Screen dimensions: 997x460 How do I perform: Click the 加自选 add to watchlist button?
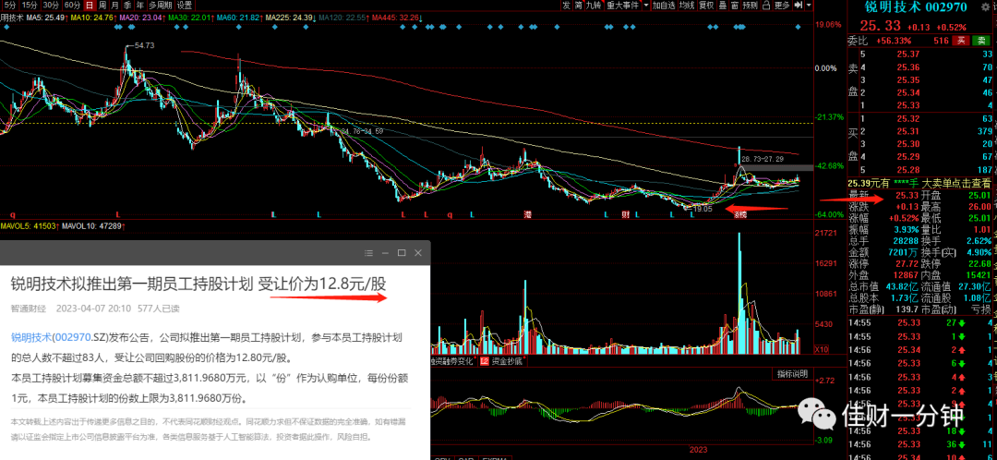664,6
